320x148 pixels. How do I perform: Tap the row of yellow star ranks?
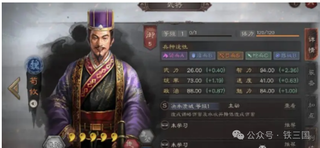93,137
